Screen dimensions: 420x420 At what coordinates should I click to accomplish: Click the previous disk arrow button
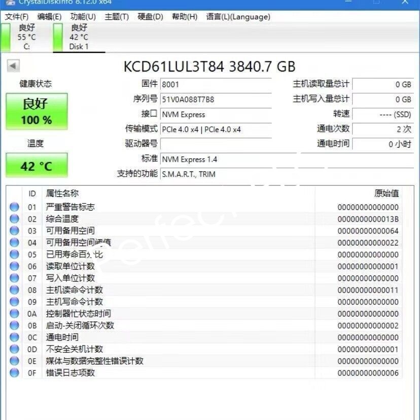(13, 65)
